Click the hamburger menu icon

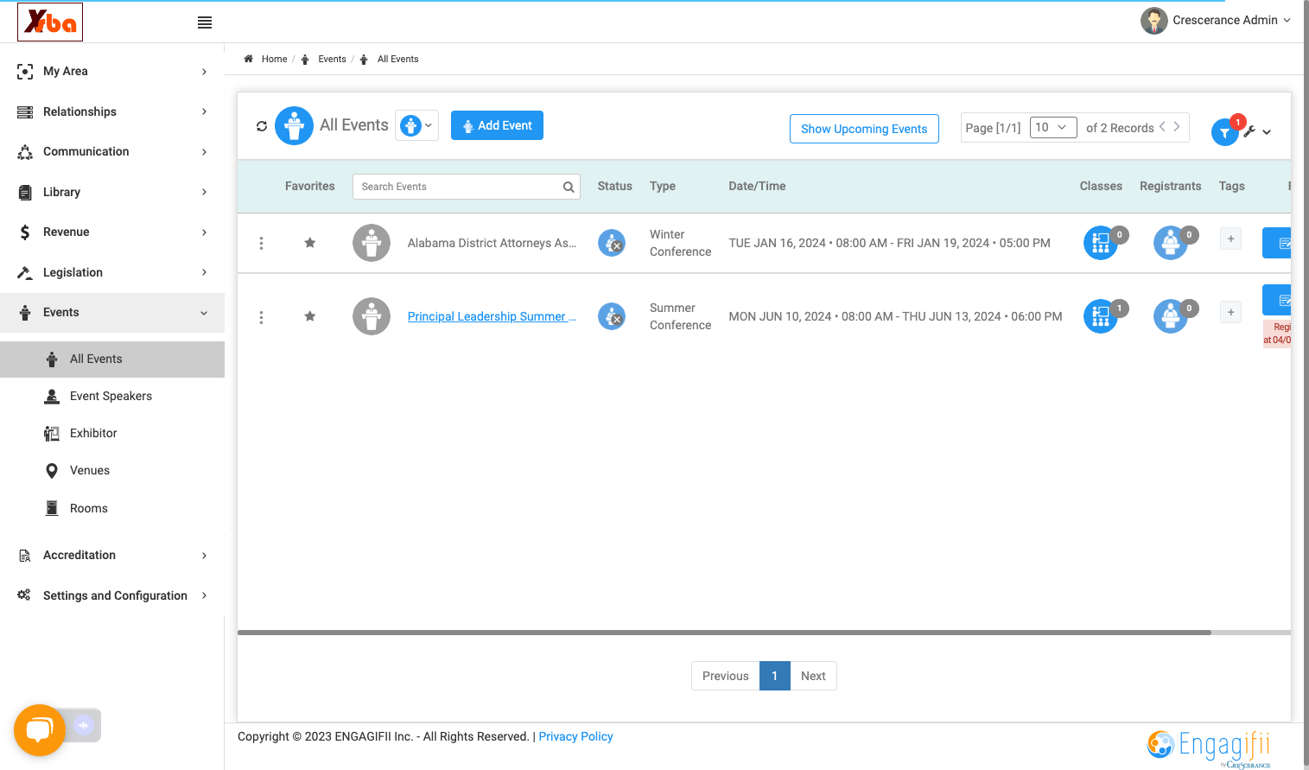tap(205, 22)
